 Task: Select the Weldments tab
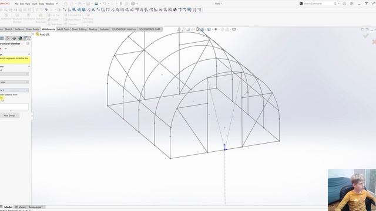tap(48, 29)
